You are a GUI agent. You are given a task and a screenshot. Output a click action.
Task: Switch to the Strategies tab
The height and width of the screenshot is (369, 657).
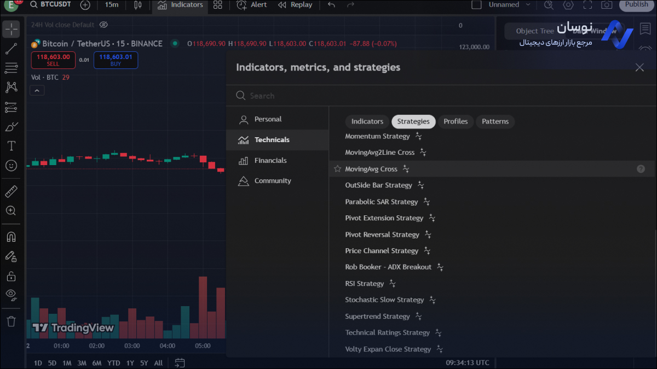(413, 121)
